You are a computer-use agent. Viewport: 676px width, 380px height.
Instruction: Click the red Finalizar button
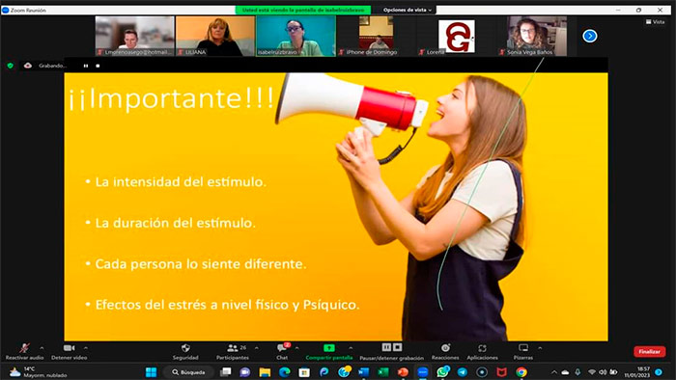(x=649, y=352)
